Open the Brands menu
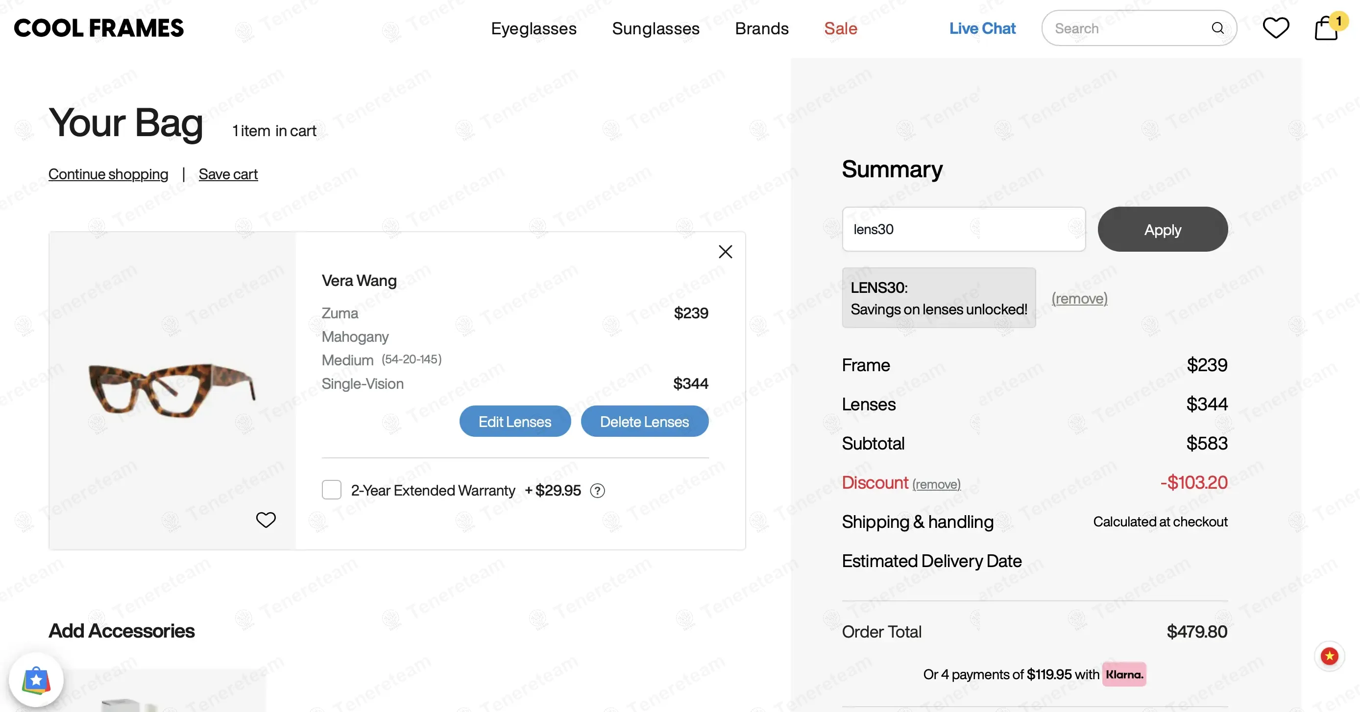1360x712 pixels. coord(761,28)
